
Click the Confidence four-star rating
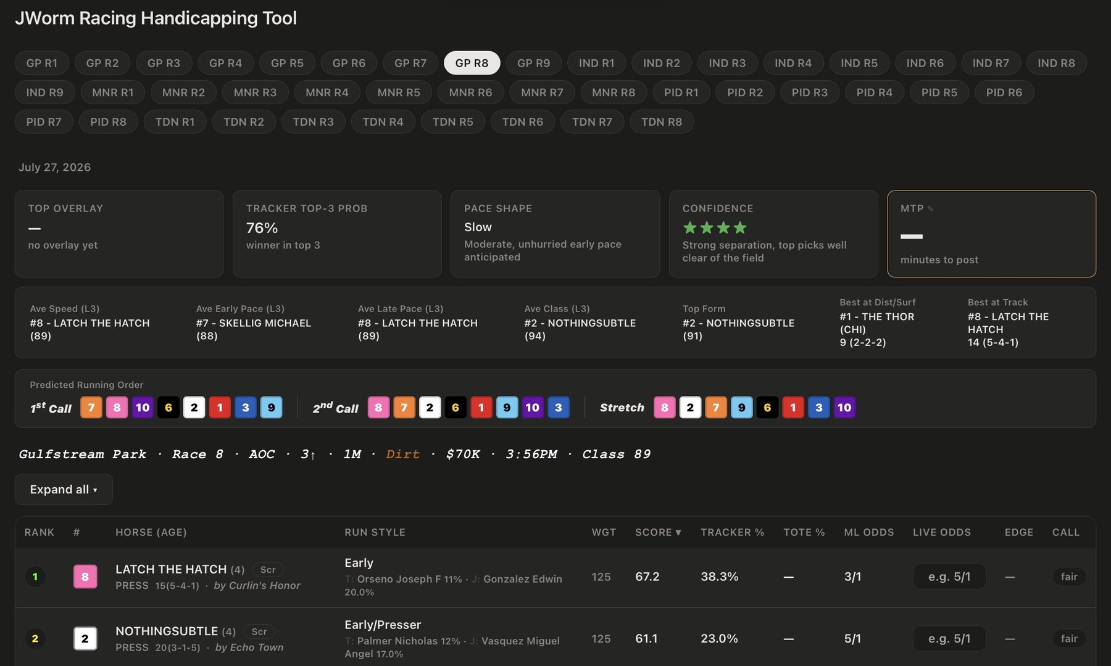click(715, 228)
